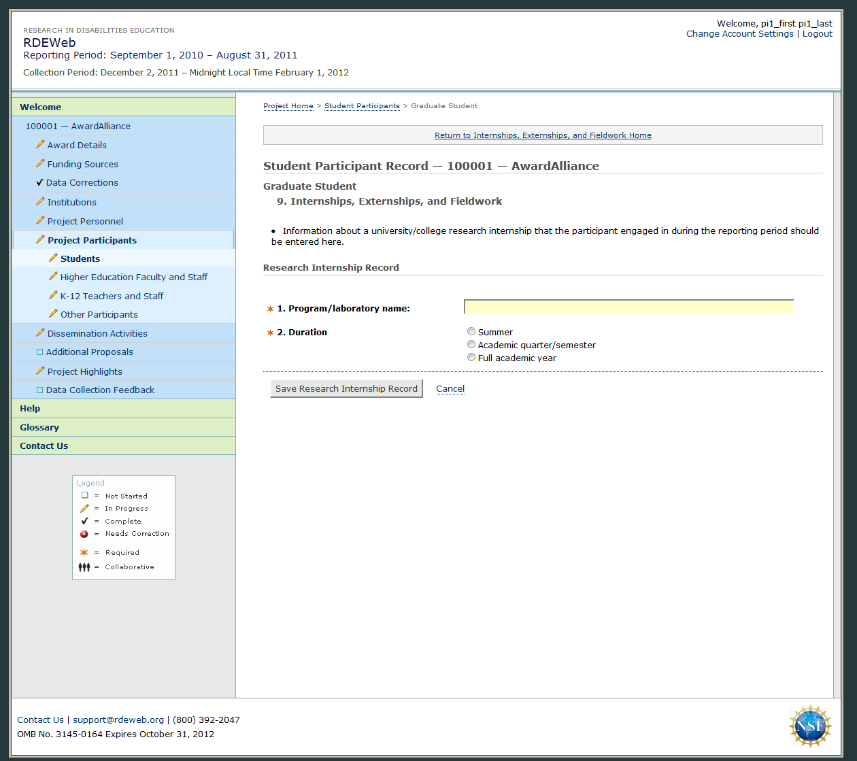Screen dimensions: 857x761
Task: Click the square icon beside Data Collection Feedback
Action: 39,390
